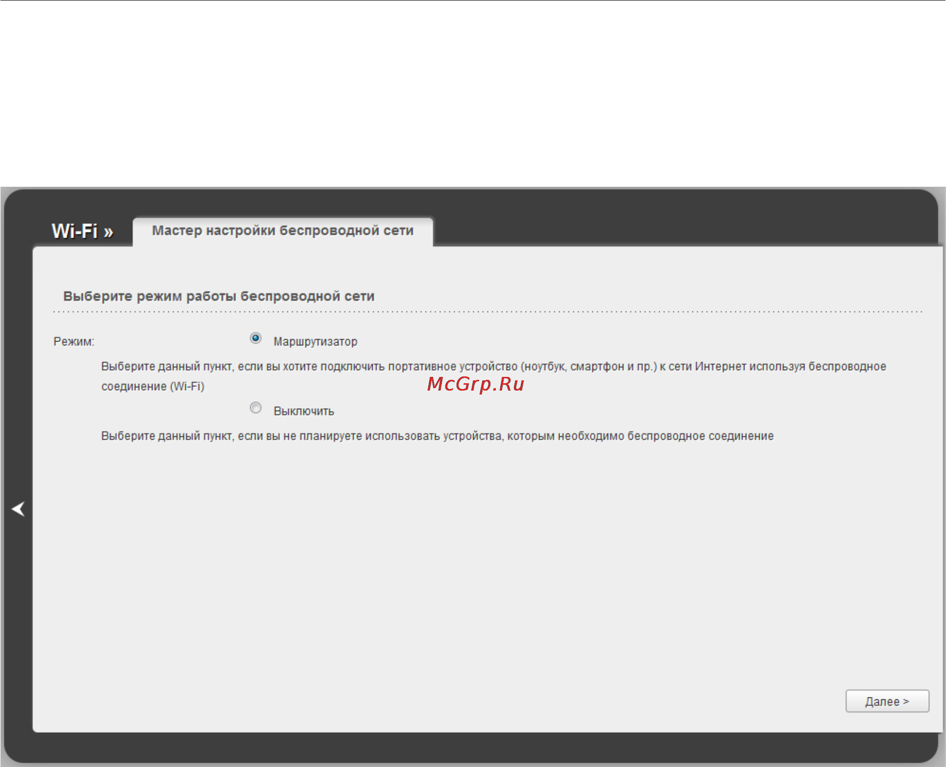
Task: Click the left-pointing back arrow icon
Action: (x=18, y=509)
